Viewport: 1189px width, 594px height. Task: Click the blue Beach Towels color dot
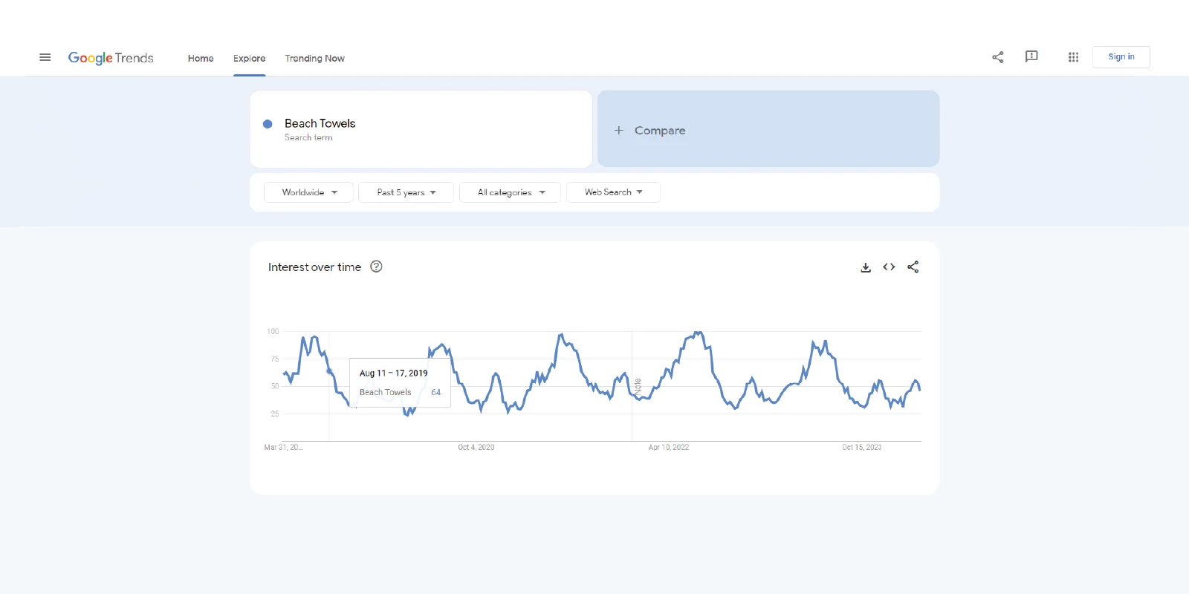(x=268, y=124)
